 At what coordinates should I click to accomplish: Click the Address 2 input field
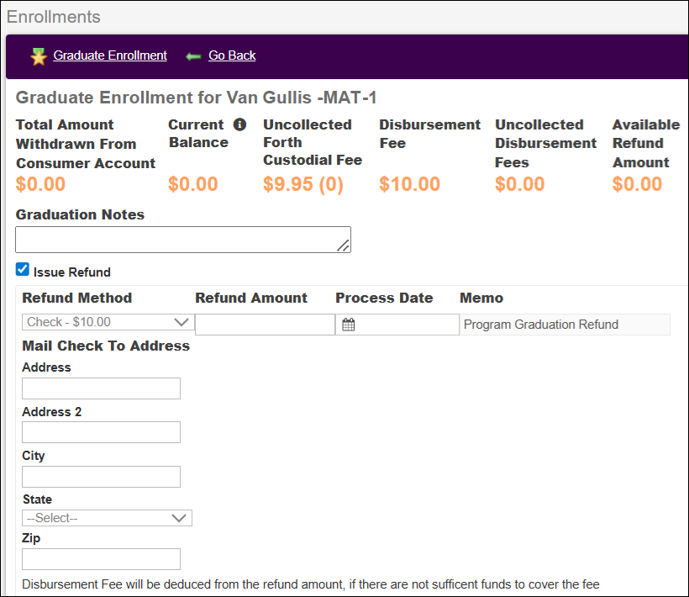[x=101, y=432]
